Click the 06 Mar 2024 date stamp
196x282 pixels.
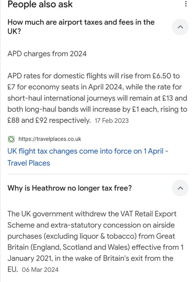pyautogui.click(x=40, y=269)
